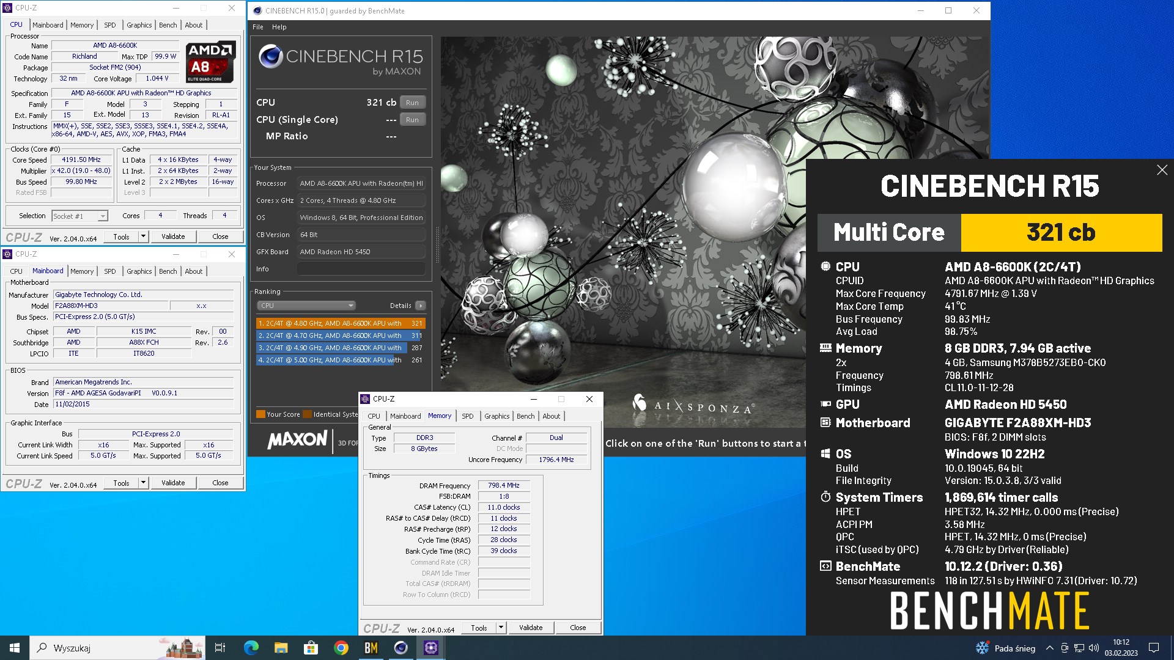Viewport: 1174px width, 660px height.
Task: Open SPD tab in Memory CPU-Z window
Action: point(468,416)
